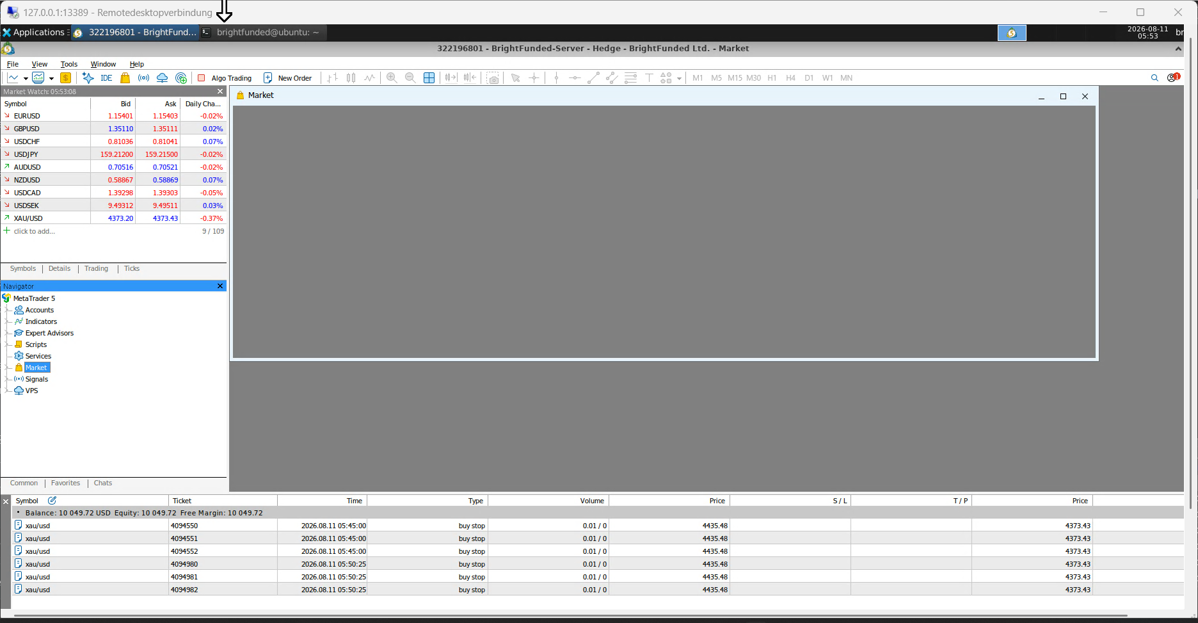The image size is (1198, 623).
Task: Expand the chart profiles dropdown arrow
Action: pos(51,79)
